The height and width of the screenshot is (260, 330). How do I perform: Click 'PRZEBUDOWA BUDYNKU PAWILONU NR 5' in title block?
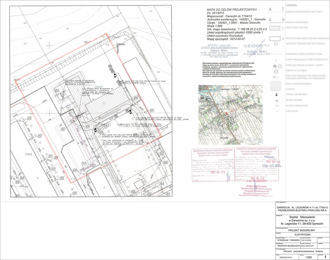pyautogui.click(x=301, y=210)
